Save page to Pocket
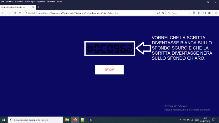The height and width of the screenshot is (123, 219). [158, 13]
